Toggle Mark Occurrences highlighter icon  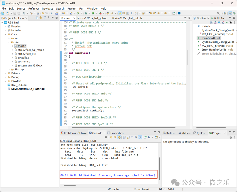[120, 13]
